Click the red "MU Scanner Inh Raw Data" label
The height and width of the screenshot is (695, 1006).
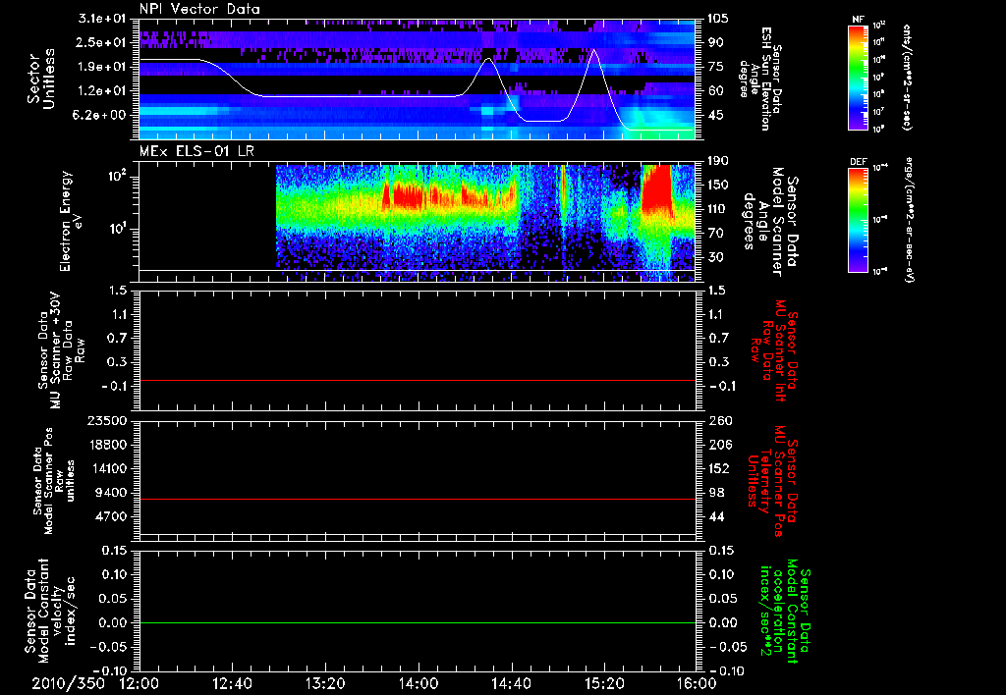(774, 350)
